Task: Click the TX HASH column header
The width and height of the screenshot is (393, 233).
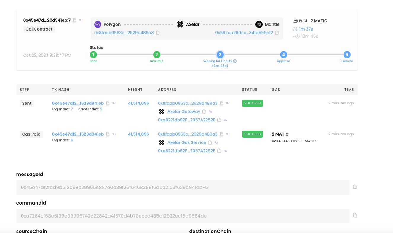Action: click(x=61, y=90)
